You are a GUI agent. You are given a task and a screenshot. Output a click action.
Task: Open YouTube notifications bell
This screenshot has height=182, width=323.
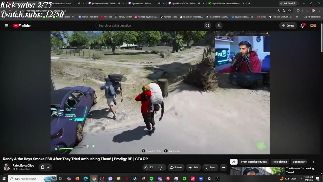302,26
